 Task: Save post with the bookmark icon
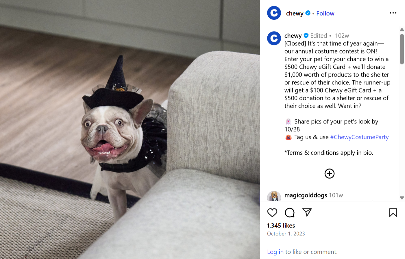click(393, 213)
